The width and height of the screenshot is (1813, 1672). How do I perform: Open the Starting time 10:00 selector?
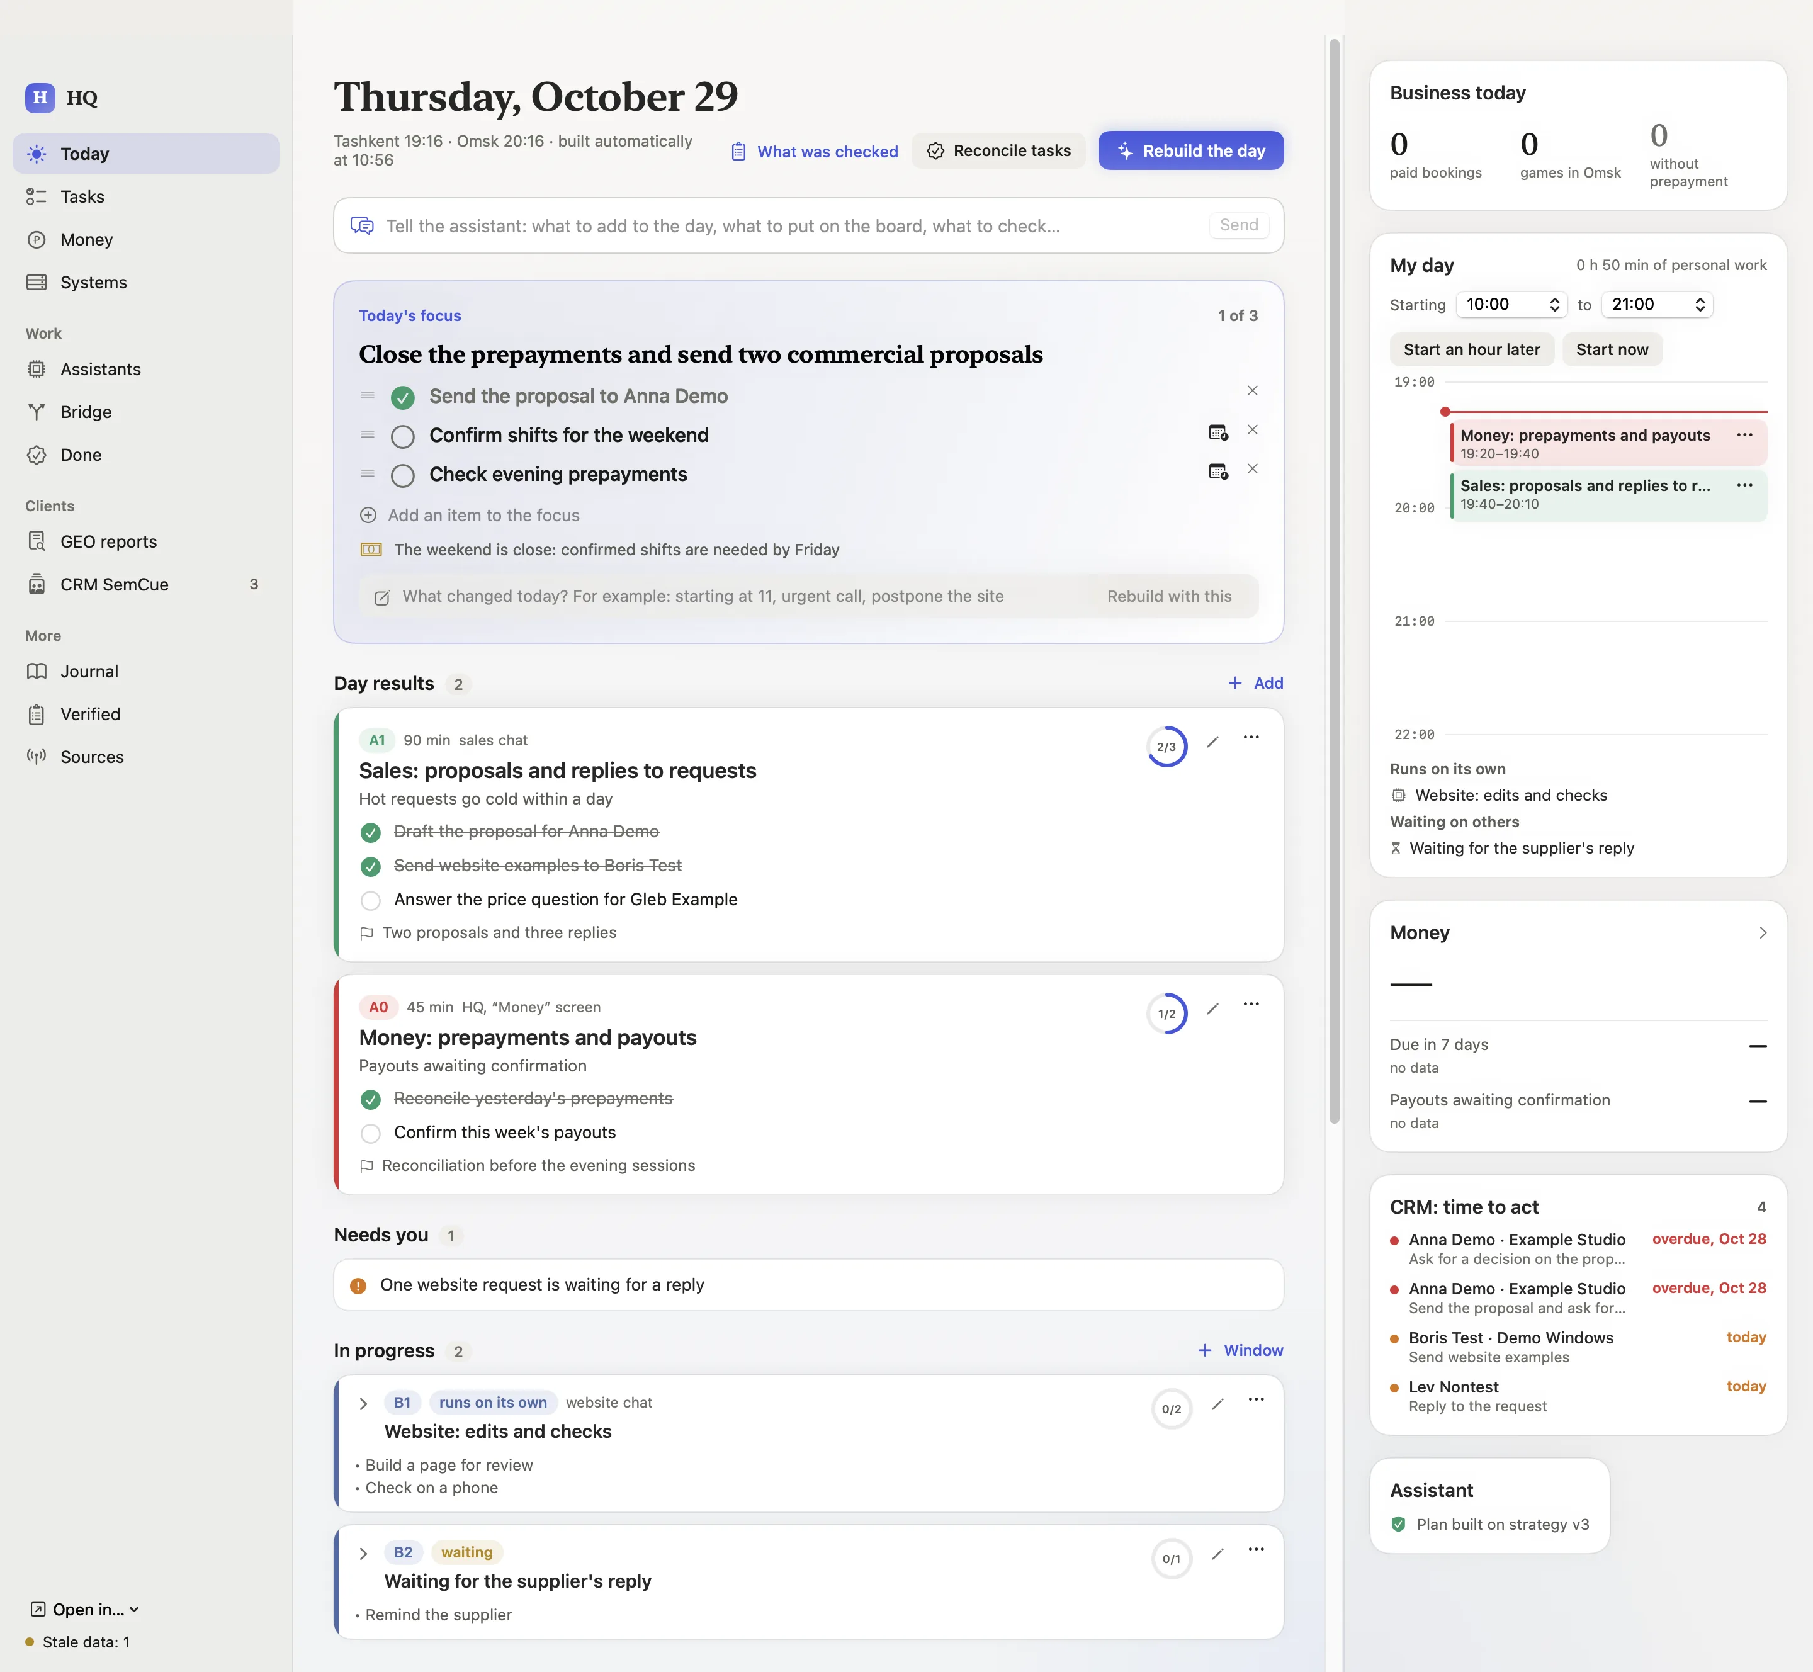1511,305
